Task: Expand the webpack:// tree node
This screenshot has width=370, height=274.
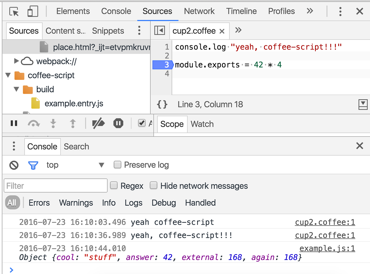Action: 16,61
